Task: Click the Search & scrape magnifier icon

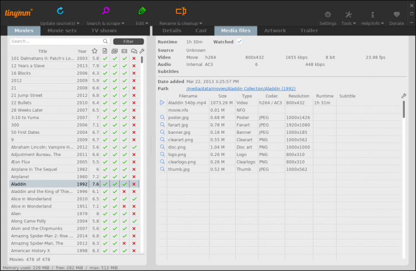Action: pyautogui.click(x=105, y=11)
